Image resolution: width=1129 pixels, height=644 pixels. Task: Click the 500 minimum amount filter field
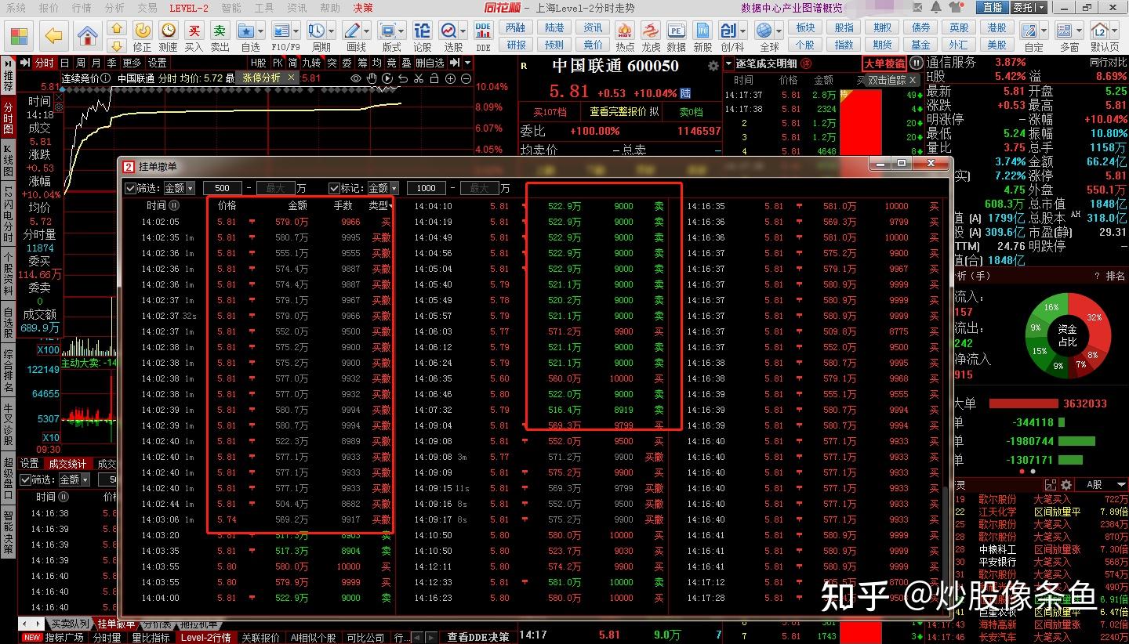point(223,188)
